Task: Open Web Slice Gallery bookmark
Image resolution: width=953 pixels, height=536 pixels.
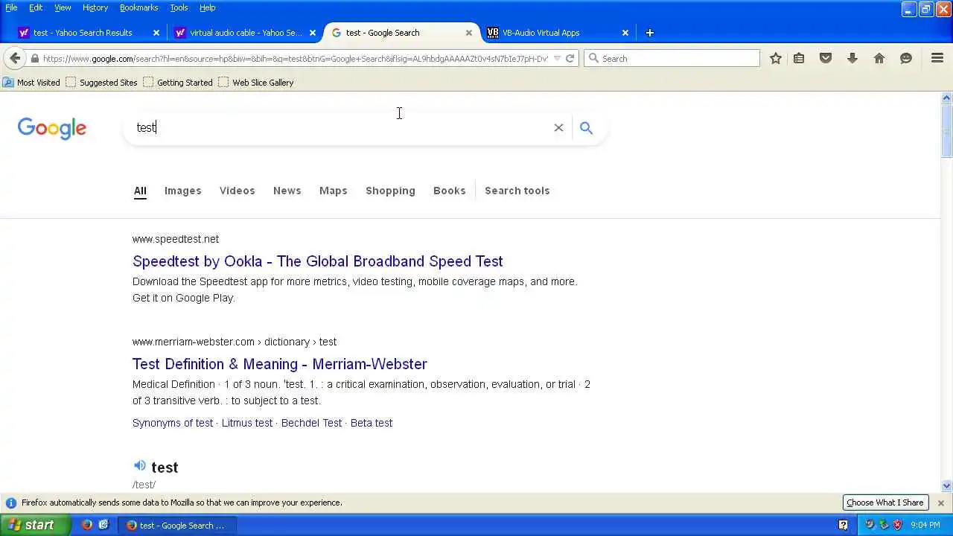Action: point(256,83)
